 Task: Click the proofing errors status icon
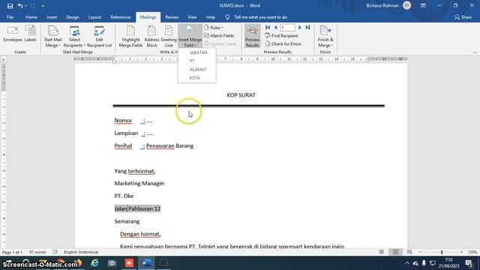55,252
